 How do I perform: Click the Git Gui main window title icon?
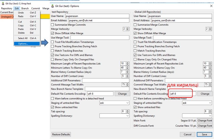3,3
